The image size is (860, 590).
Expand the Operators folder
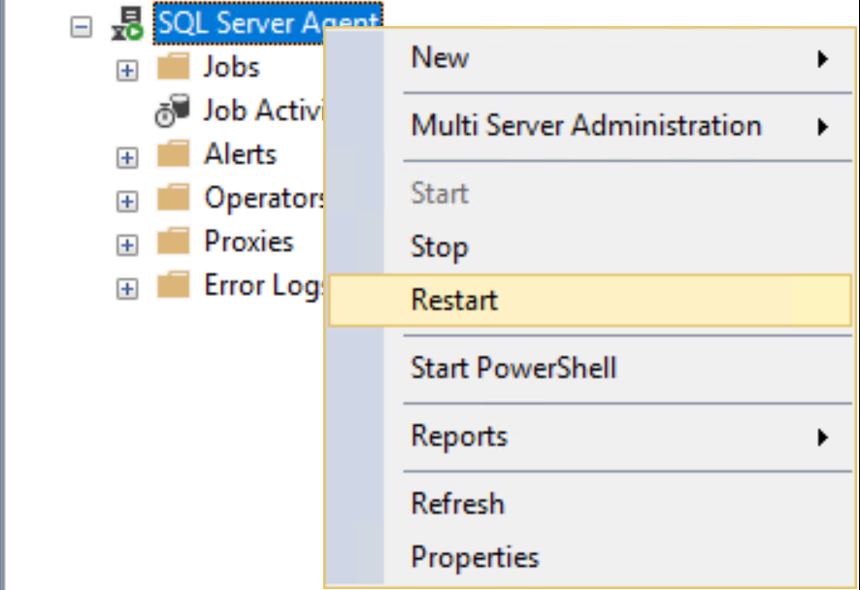(127, 202)
